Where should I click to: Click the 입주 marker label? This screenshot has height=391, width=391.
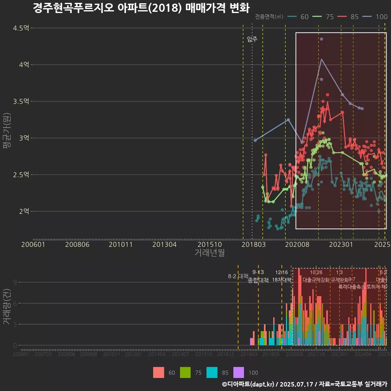[252, 39]
